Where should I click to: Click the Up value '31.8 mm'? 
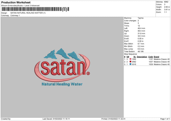pyautogui.click(x=141, y=33)
